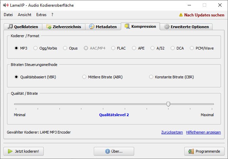The width and height of the screenshot is (228, 159).
Task: Open the Datei menu
Action: pyautogui.click(x=8, y=15)
